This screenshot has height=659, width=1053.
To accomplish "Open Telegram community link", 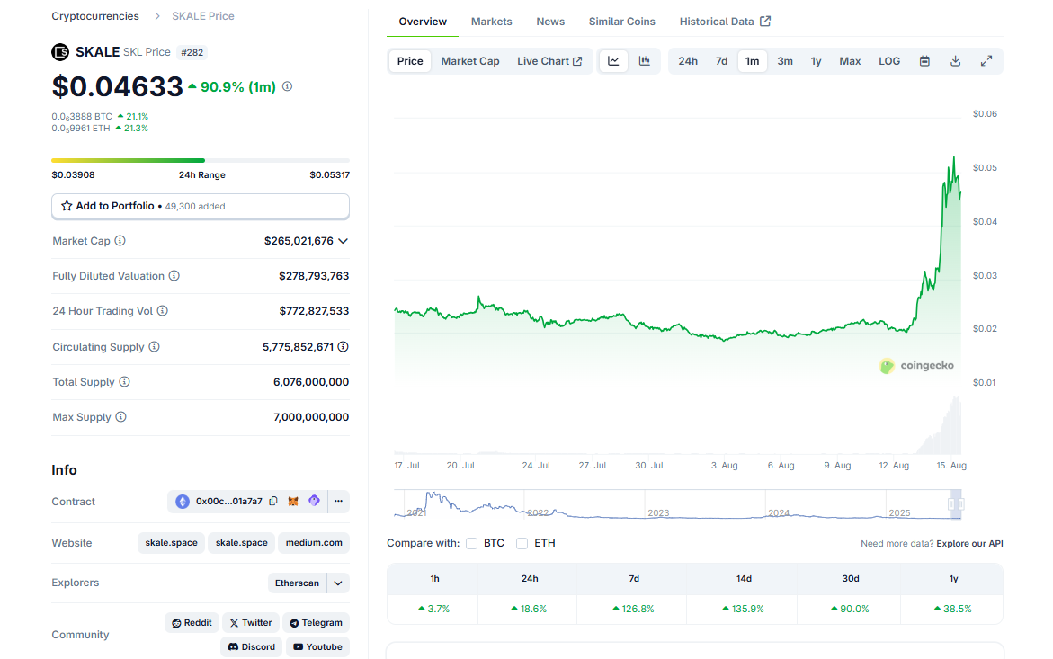I will coord(316,623).
